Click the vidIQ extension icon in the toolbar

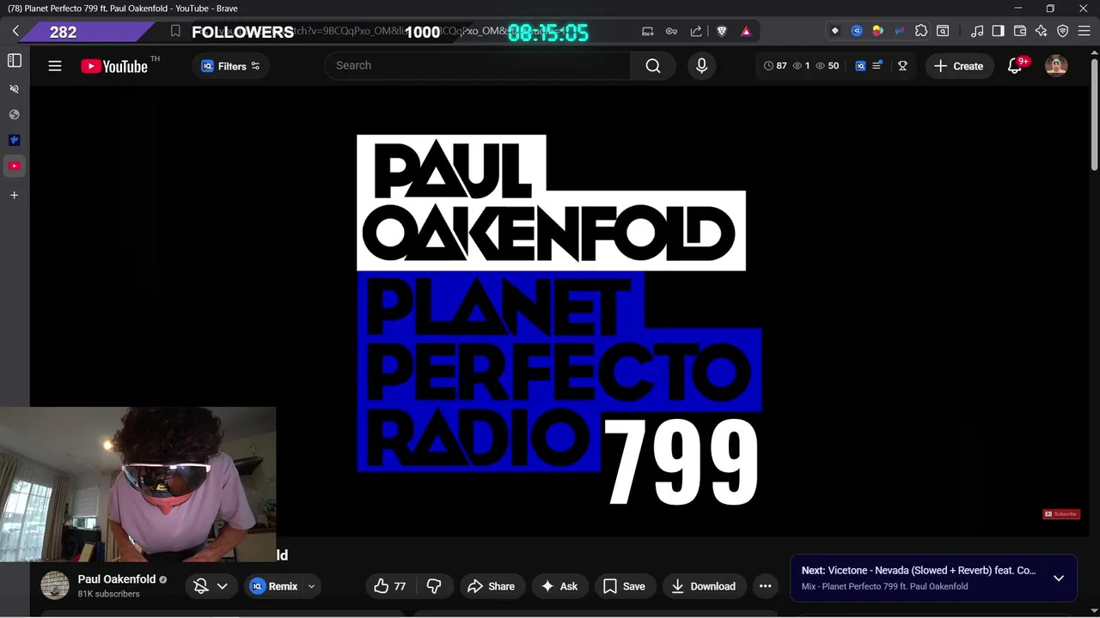click(857, 31)
